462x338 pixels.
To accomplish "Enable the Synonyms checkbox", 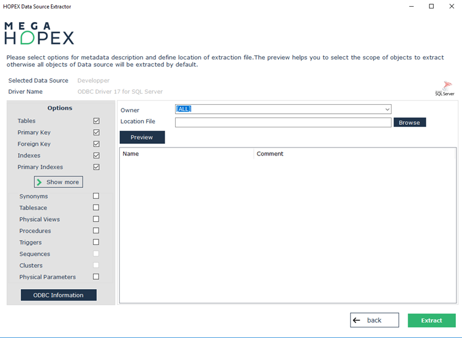I will tap(96, 197).
